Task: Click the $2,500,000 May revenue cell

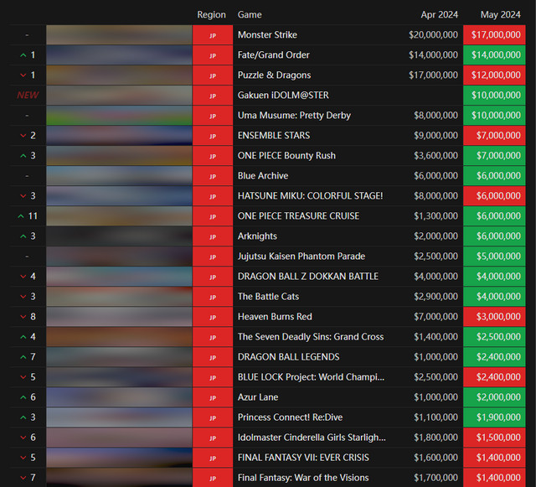Action: (494, 337)
